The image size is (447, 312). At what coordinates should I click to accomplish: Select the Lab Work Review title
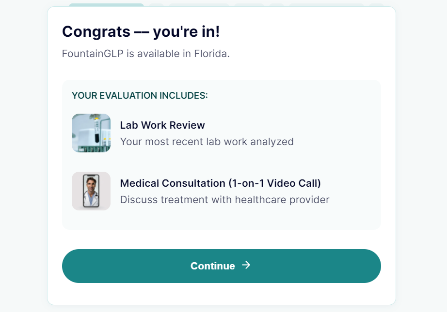point(162,125)
